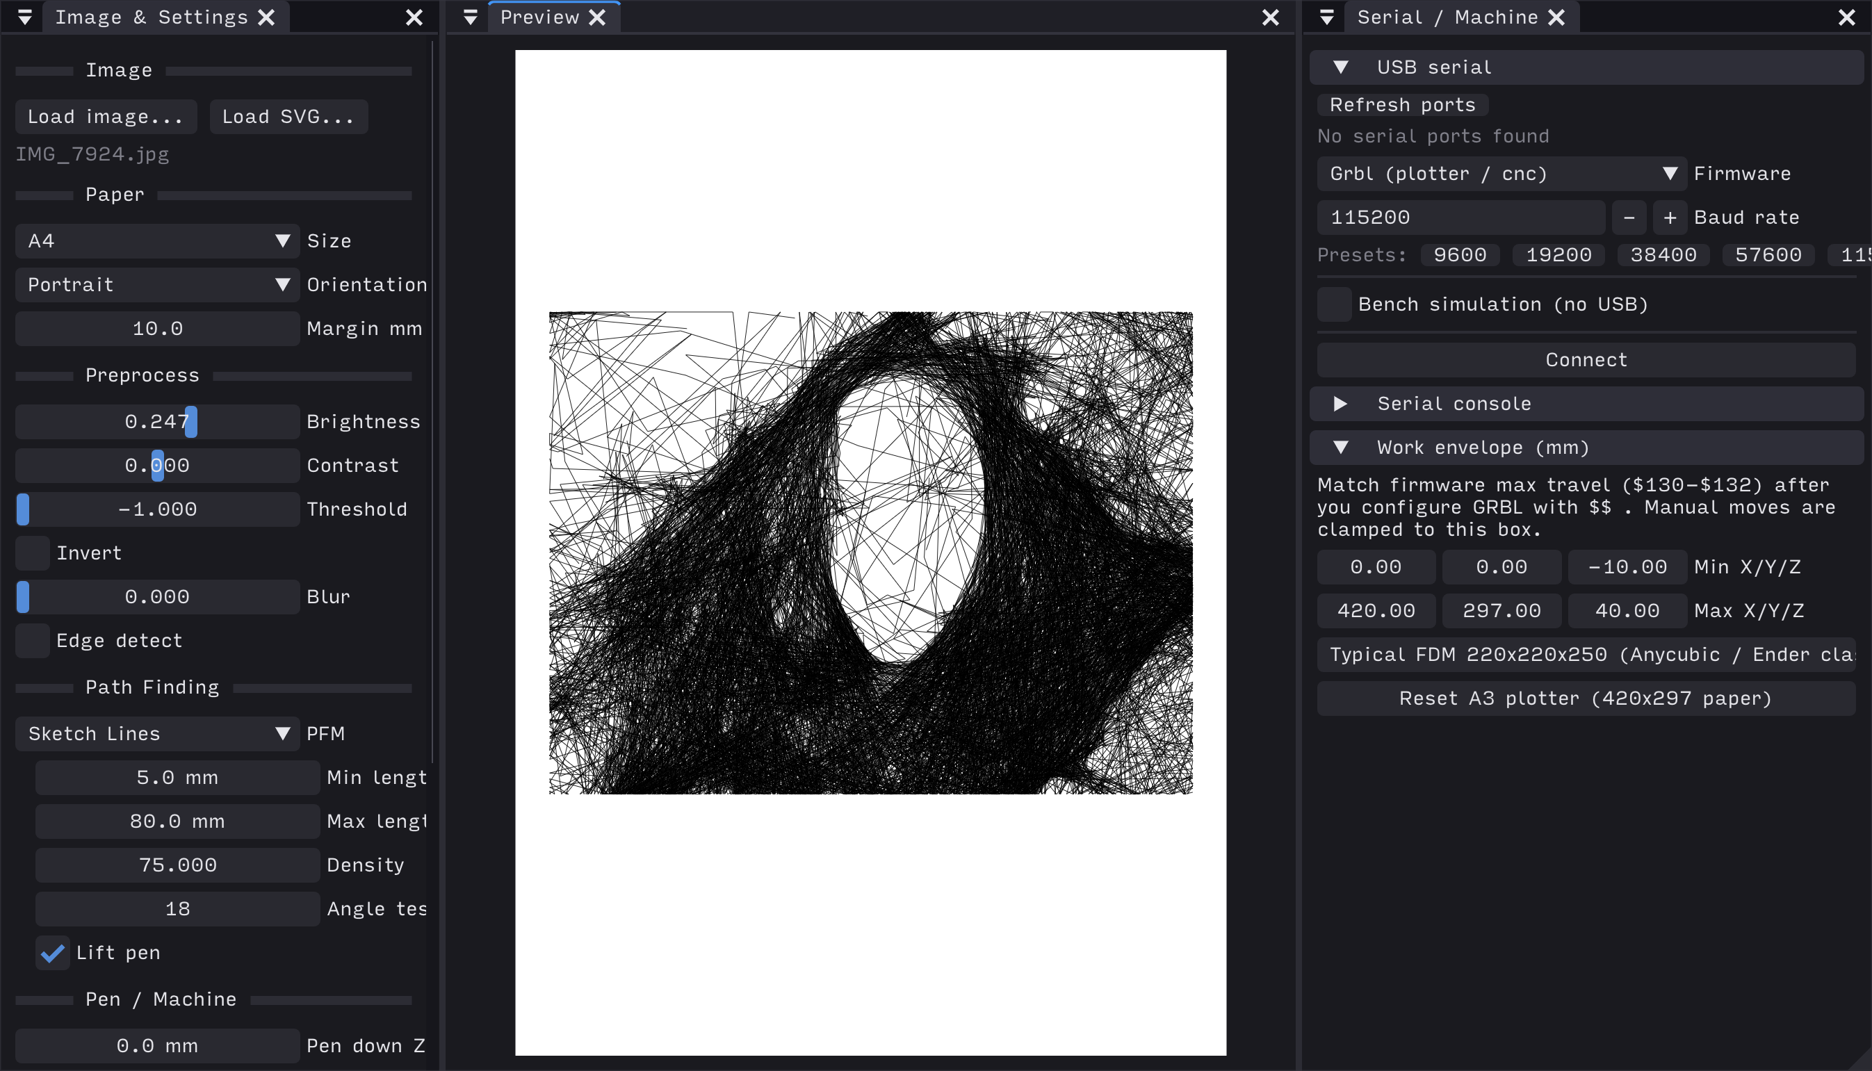Select the 38400 baud preset
The height and width of the screenshot is (1071, 1872).
click(1663, 255)
